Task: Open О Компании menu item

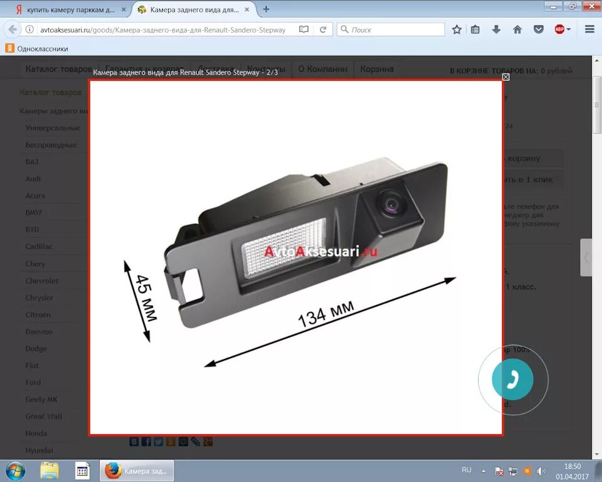Action: [323, 69]
